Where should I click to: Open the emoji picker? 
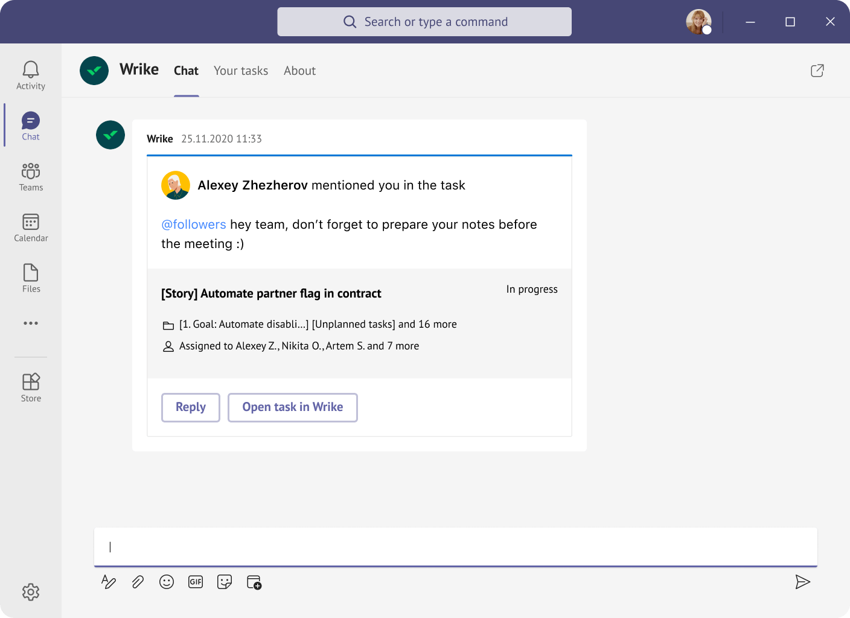tap(167, 582)
